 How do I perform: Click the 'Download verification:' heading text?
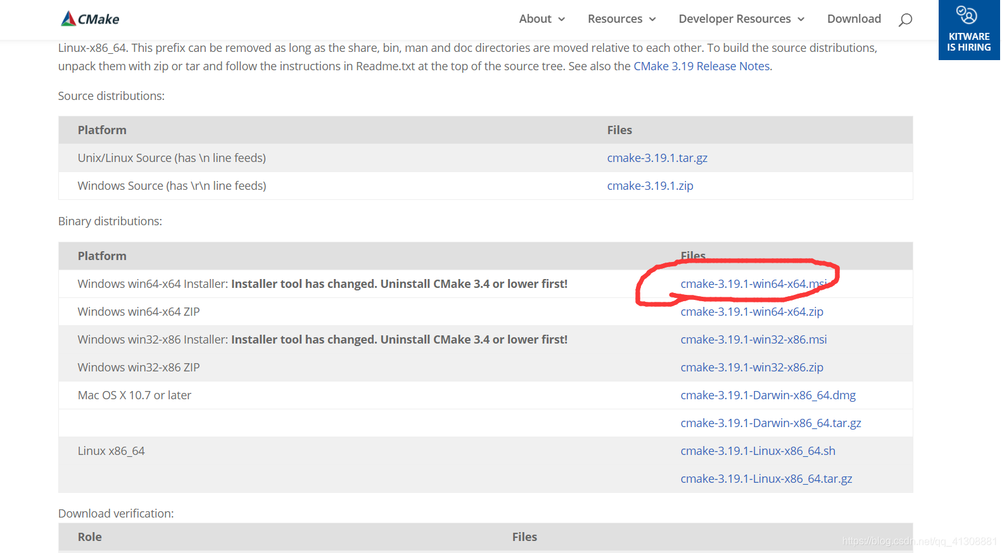(116, 513)
